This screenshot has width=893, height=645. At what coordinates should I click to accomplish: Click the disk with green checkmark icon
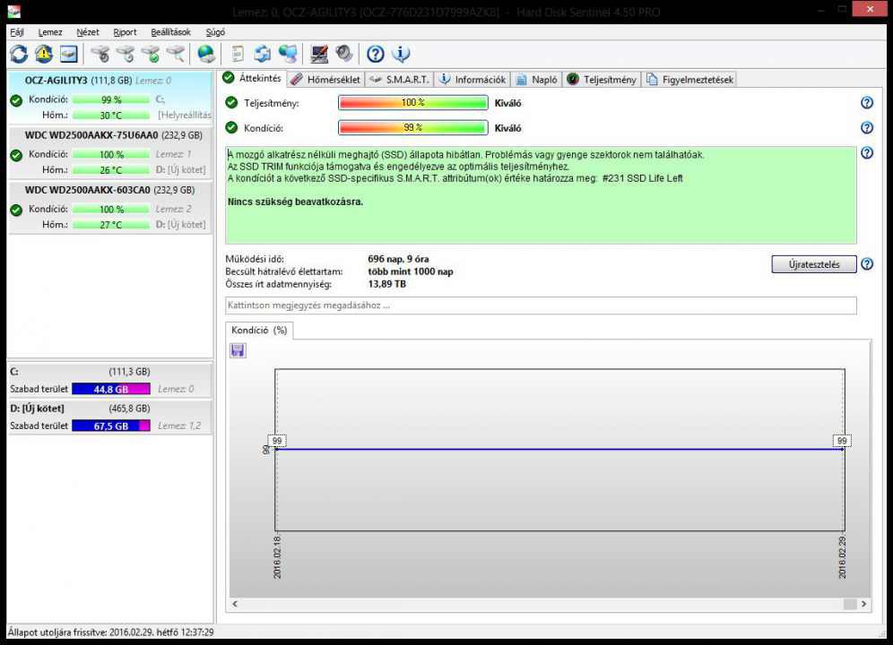tap(151, 54)
